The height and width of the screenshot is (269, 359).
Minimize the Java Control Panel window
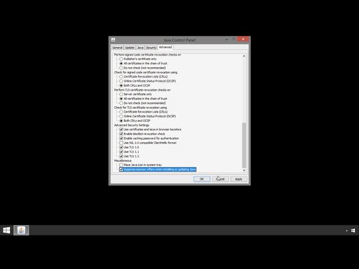227,40
